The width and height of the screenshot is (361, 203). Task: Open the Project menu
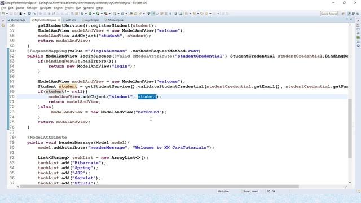[69, 8]
